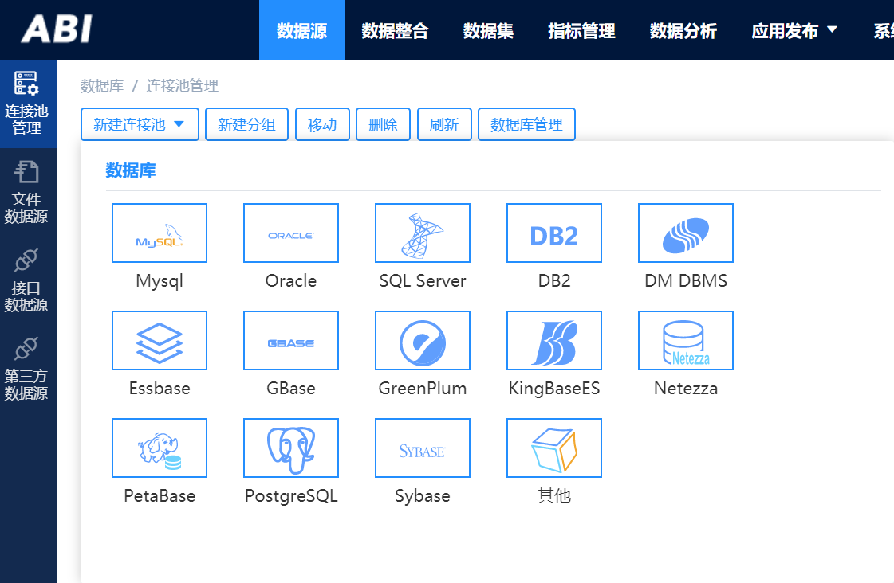Select the DM DBMS database icon

click(686, 233)
